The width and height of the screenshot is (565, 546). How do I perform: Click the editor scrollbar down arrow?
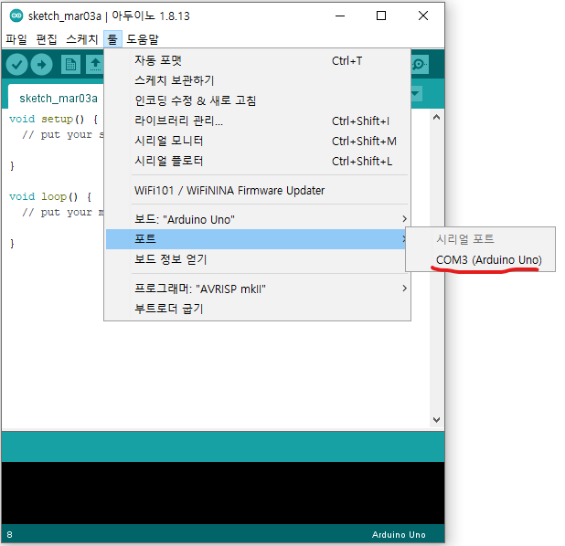pos(436,420)
